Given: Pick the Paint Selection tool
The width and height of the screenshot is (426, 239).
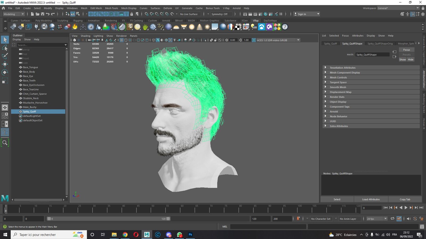Looking at the screenshot, I should pyautogui.click(x=5, y=56).
